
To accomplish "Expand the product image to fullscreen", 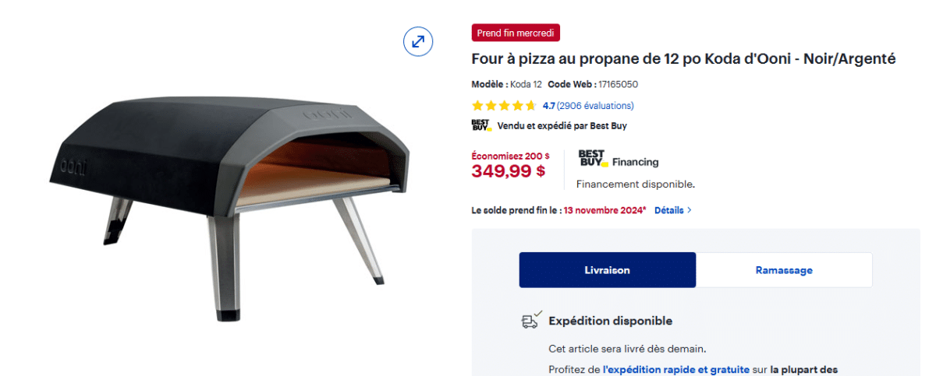I will [x=418, y=41].
